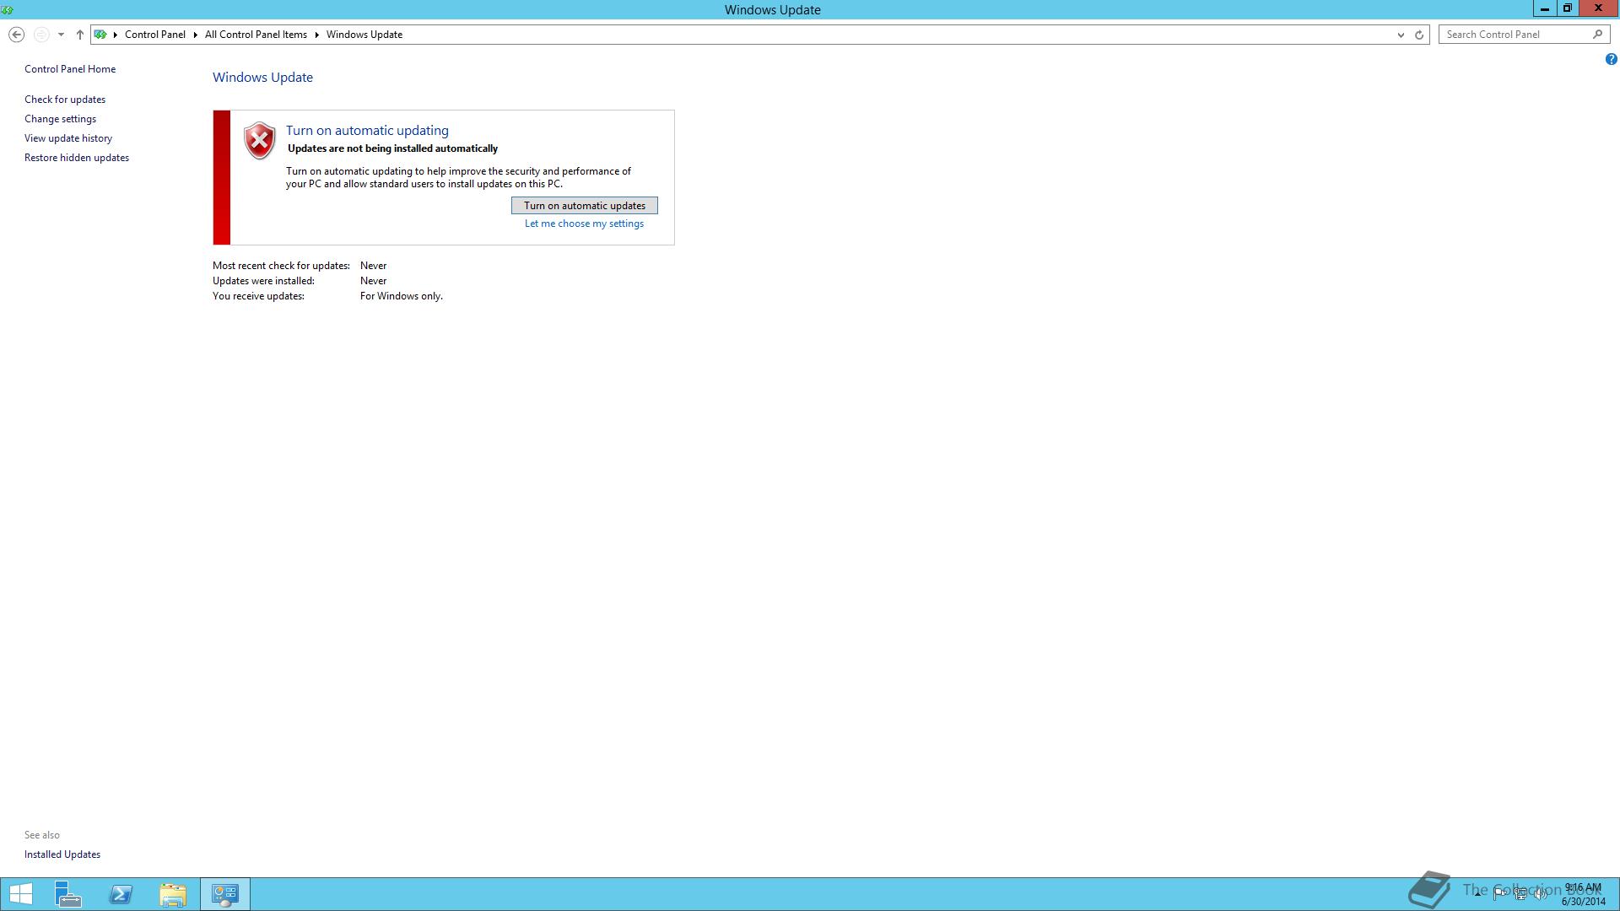Click the Turn on automatic updating heading
Viewport: 1620px width, 911px height.
coord(367,131)
